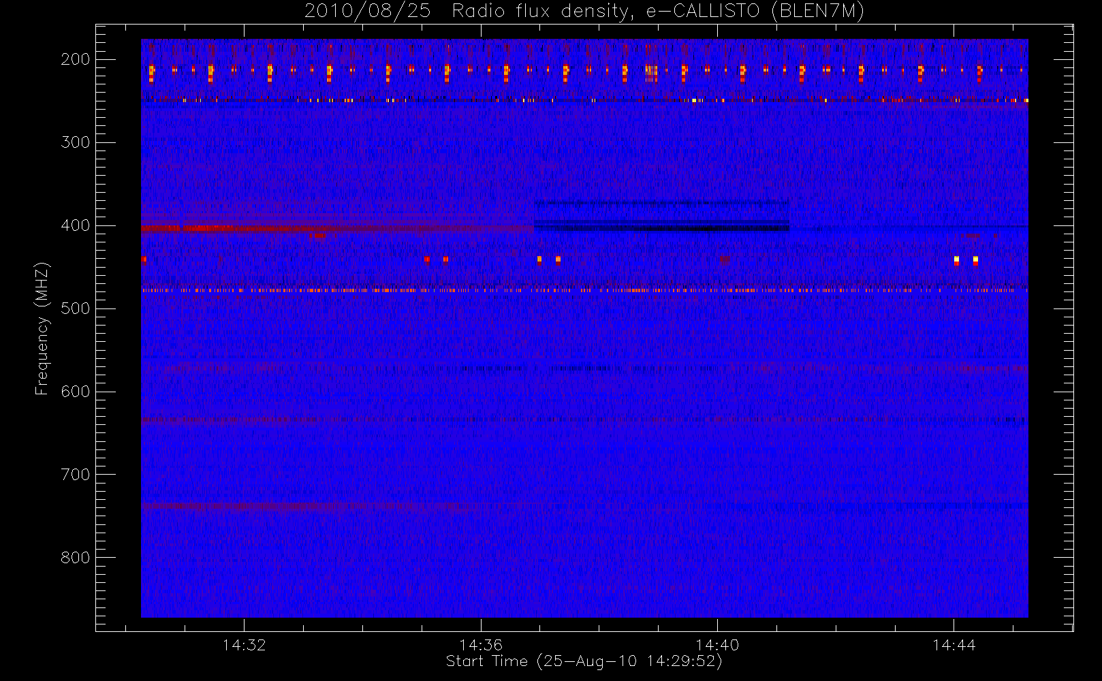
Task: Click the 500 frequency tick label
Action: [75, 308]
